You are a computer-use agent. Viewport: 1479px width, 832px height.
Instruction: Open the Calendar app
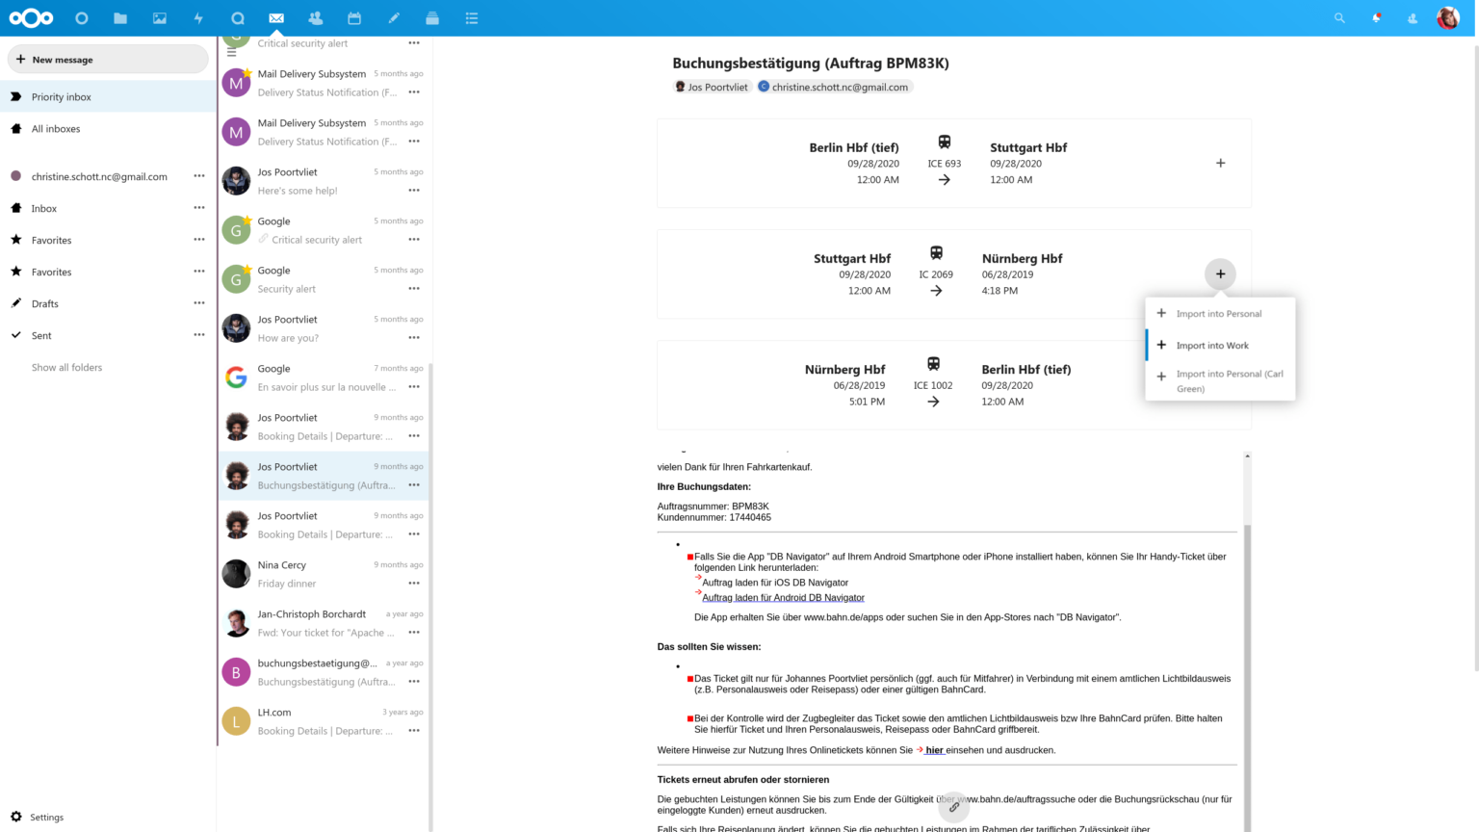354,17
